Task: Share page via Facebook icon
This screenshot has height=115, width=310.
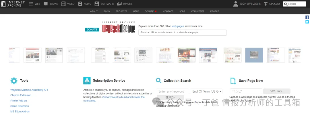Action: point(307,17)
